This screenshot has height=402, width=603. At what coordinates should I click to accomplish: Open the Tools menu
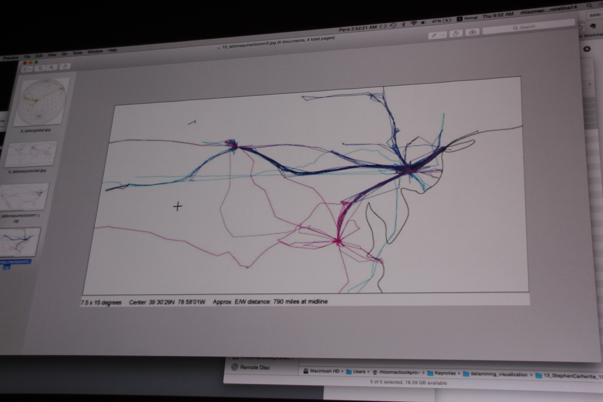[x=77, y=53]
